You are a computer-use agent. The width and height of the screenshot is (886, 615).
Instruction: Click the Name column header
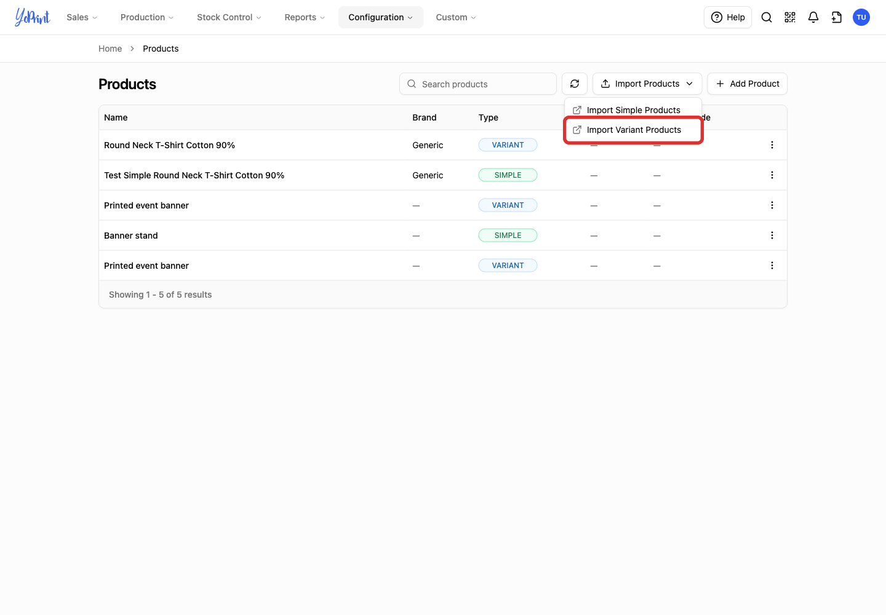tap(116, 117)
